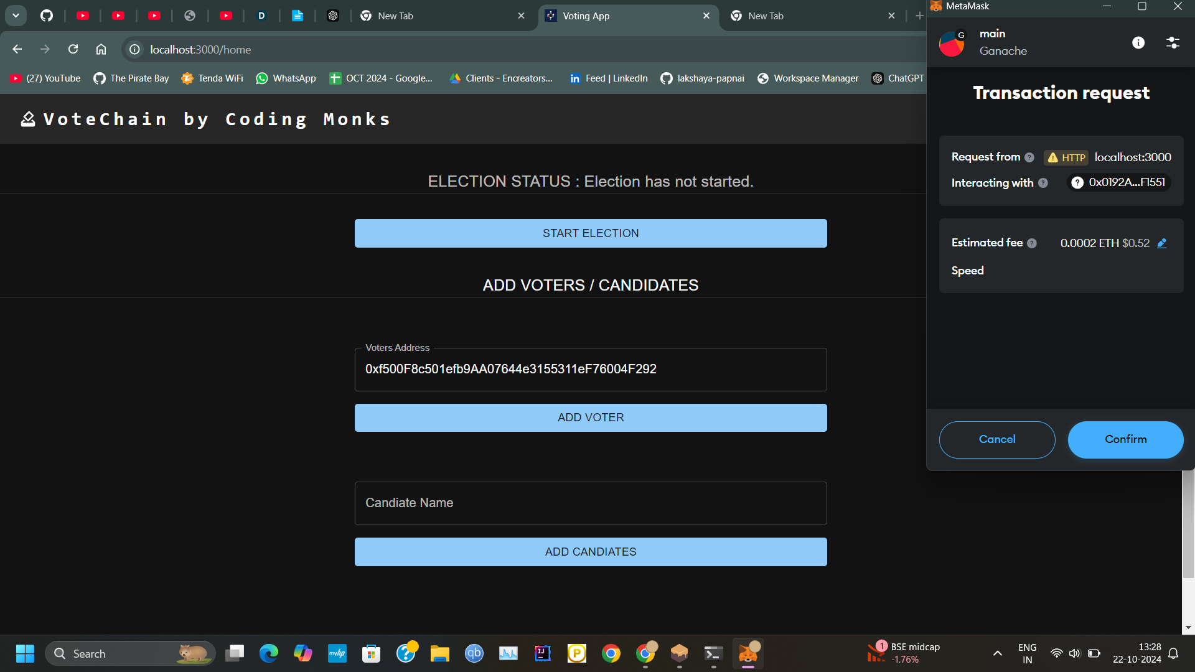Click the Request from help icon
The width and height of the screenshot is (1195, 672).
click(x=1029, y=157)
